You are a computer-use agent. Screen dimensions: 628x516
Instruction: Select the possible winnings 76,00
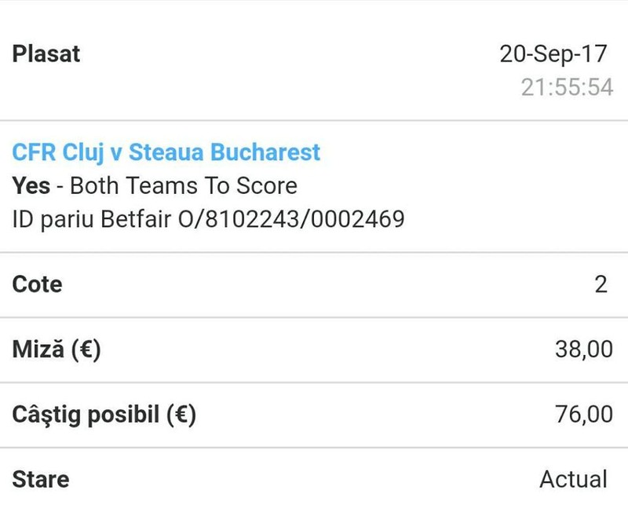584,414
